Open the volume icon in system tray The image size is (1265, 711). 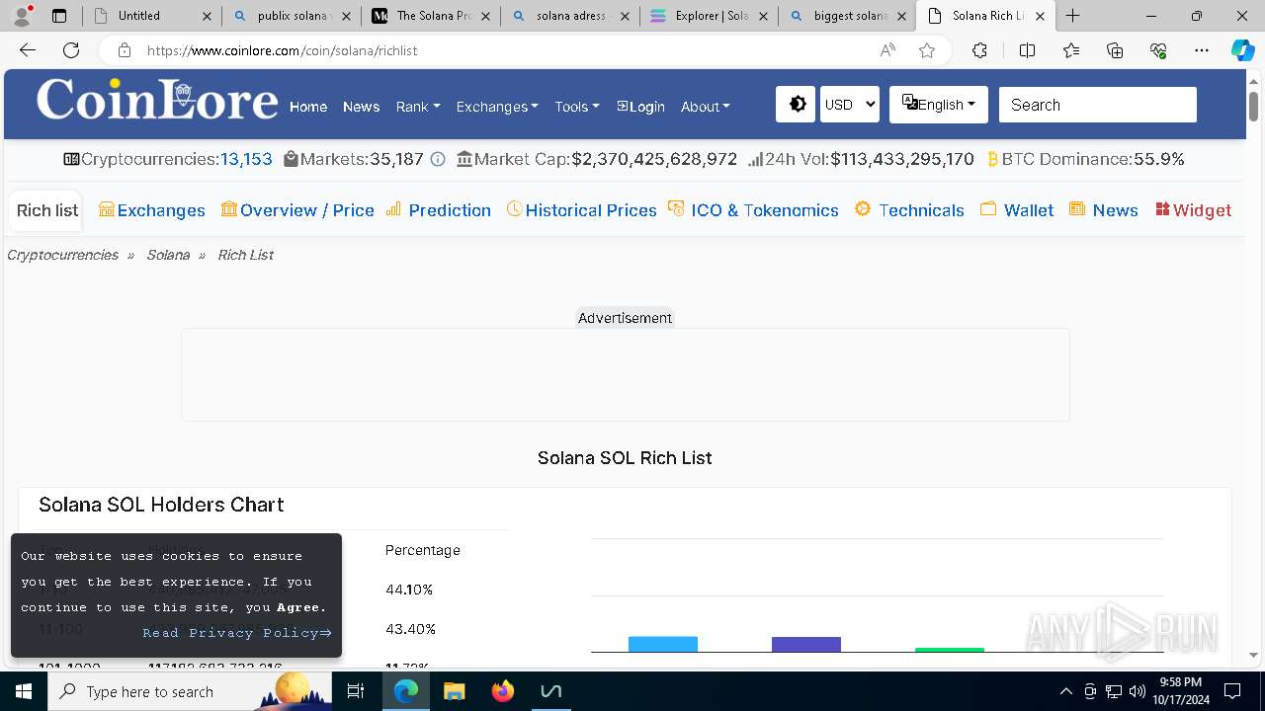pos(1137,691)
